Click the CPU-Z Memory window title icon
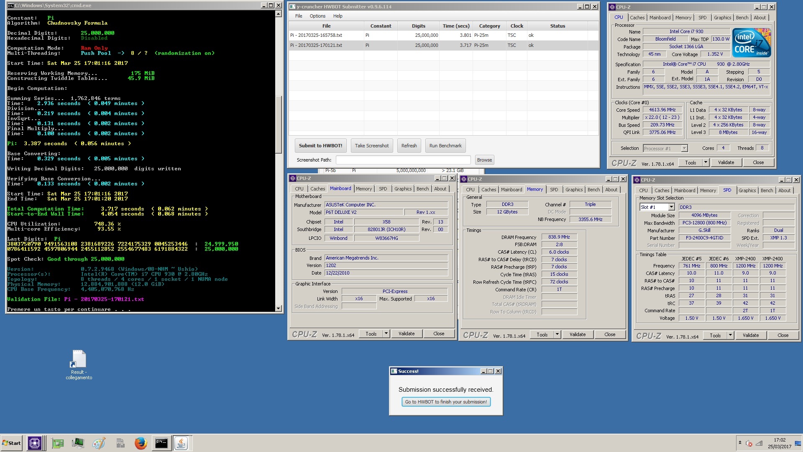Viewport: 803px width, 452px height. point(464,179)
